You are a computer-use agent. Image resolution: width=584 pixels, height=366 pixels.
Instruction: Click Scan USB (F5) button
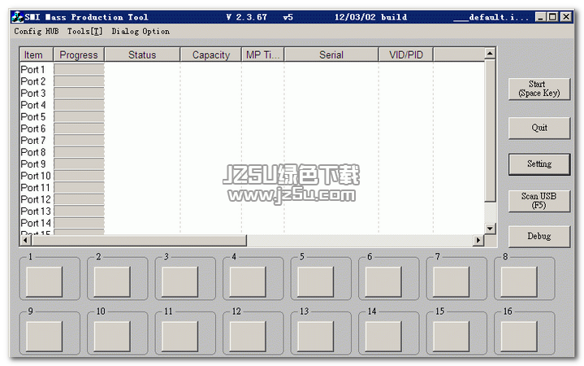tap(539, 201)
